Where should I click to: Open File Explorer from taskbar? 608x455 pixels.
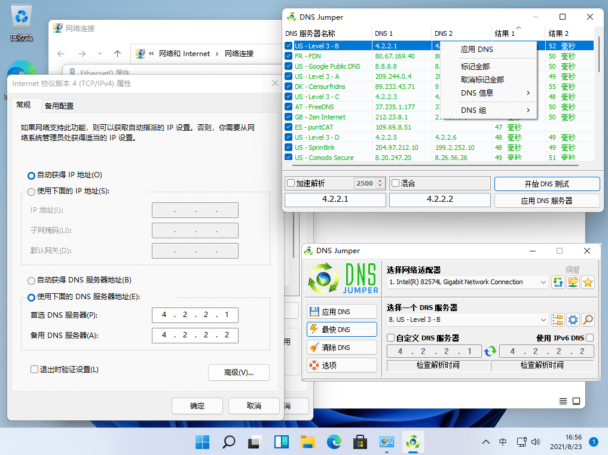[308, 442]
